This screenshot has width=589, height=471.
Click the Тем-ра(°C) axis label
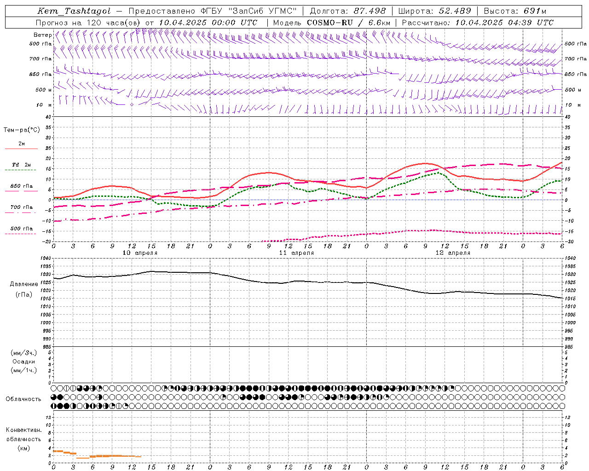pyautogui.click(x=22, y=130)
